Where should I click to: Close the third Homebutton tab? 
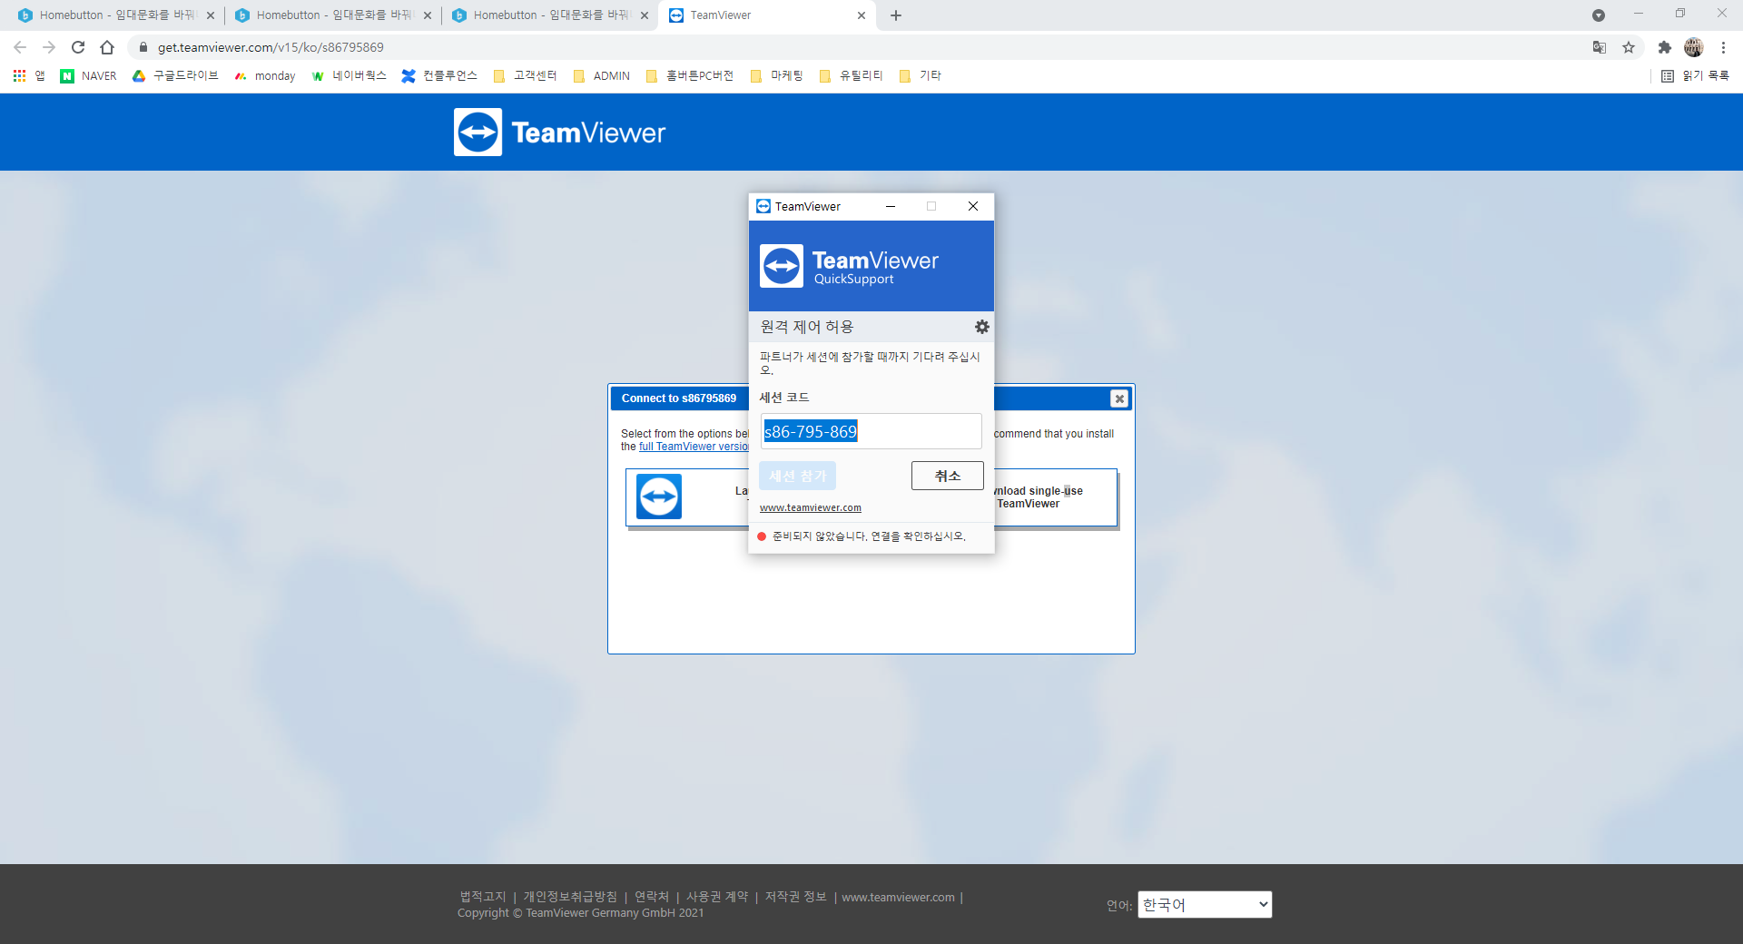coord(645,15)
